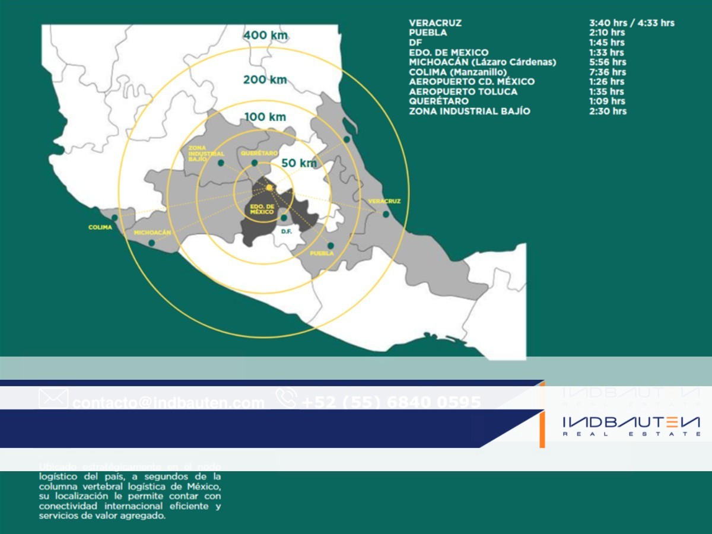
Task: Click the '100 km' ring label
Action: [265, 117]
